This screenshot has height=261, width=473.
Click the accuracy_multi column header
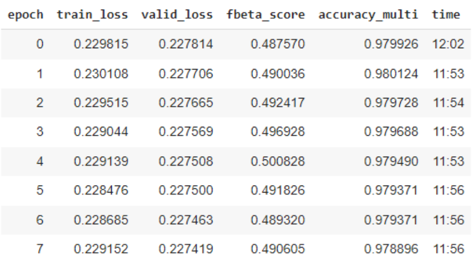click(368, 14)
